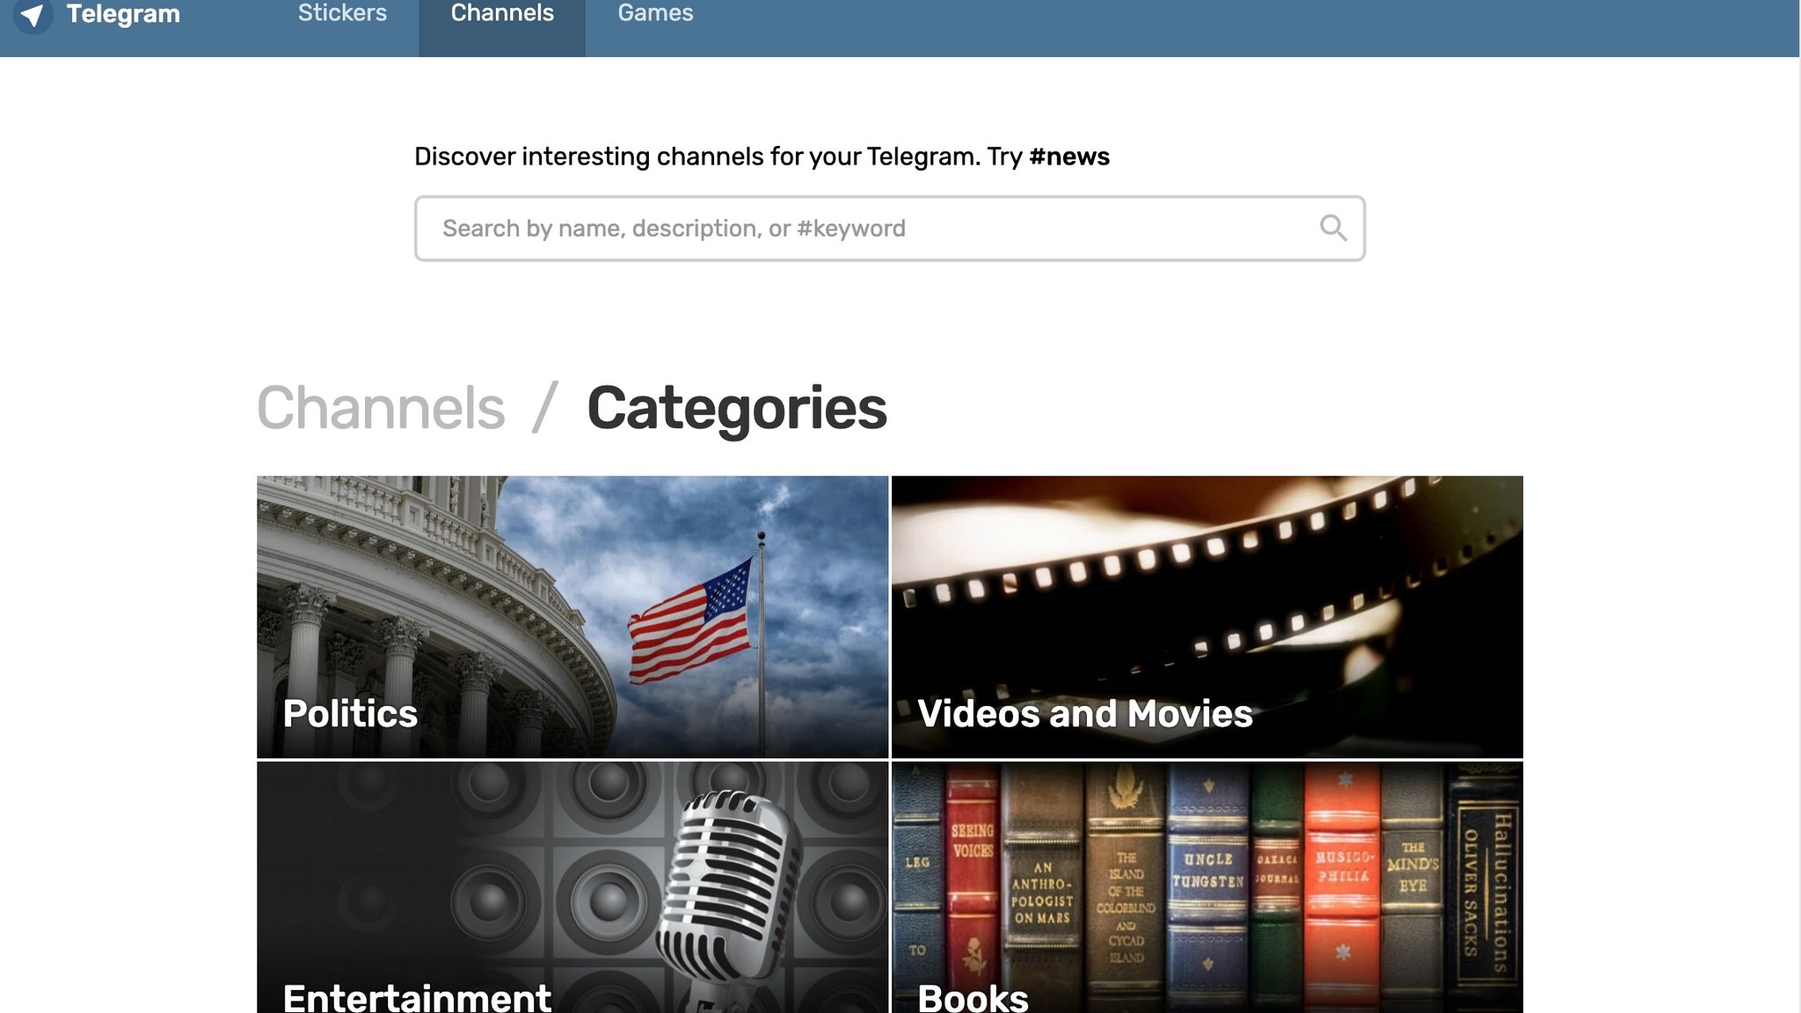Image resolution: width=1801 pixels, height=1013 pixels.
Task: Go to the Channels breadcrumb link
Action: click(x=381, y=408)
